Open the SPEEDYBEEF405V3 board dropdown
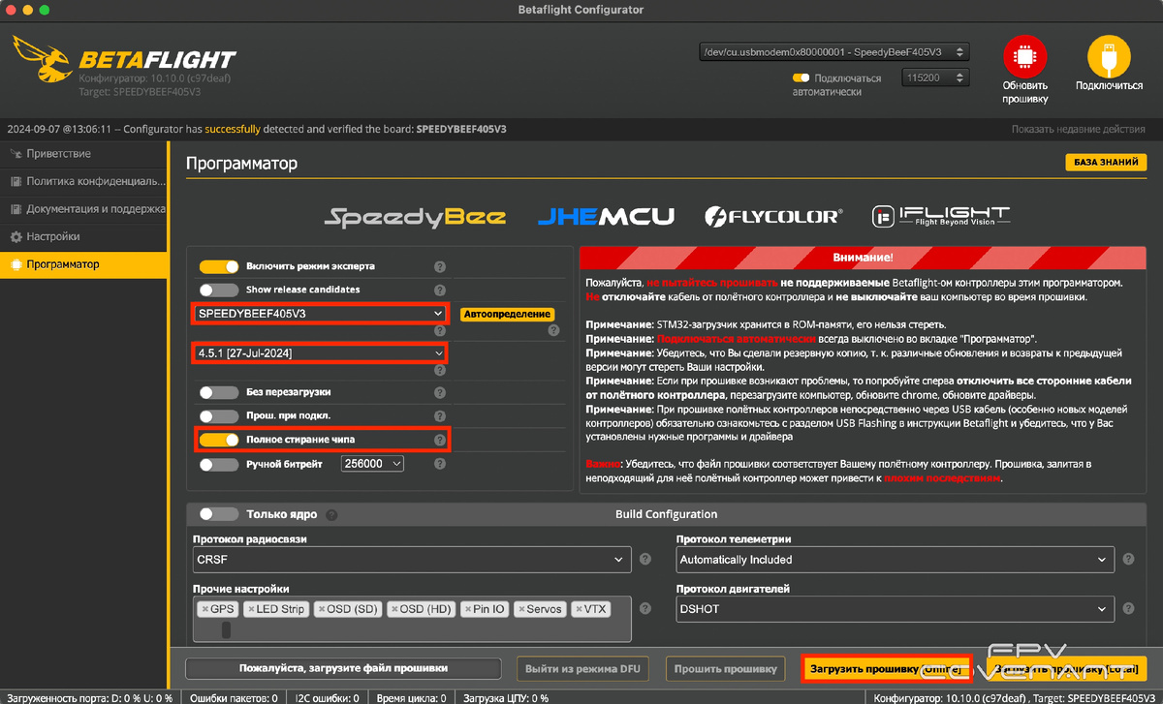Image resolution: width=1163 pixels, height=704 pixels. click(x=321, y=314)
